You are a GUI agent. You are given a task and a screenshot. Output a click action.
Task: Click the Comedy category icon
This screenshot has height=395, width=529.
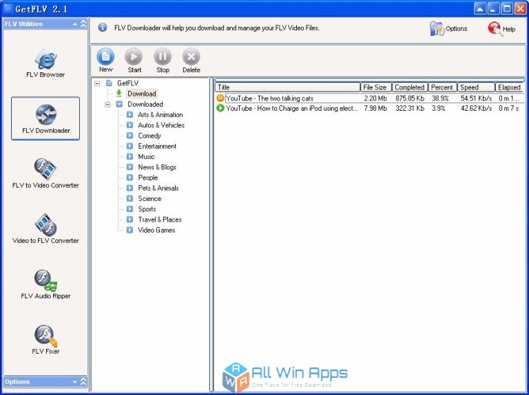point(129,136)
